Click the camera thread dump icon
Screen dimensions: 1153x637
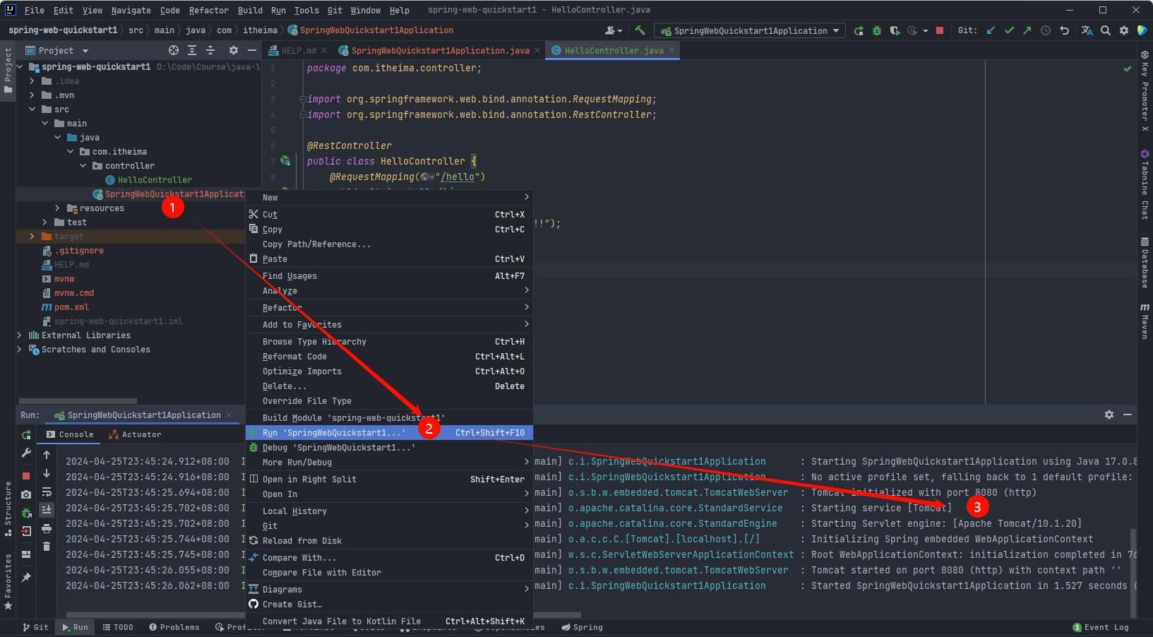tap(26, 494)
